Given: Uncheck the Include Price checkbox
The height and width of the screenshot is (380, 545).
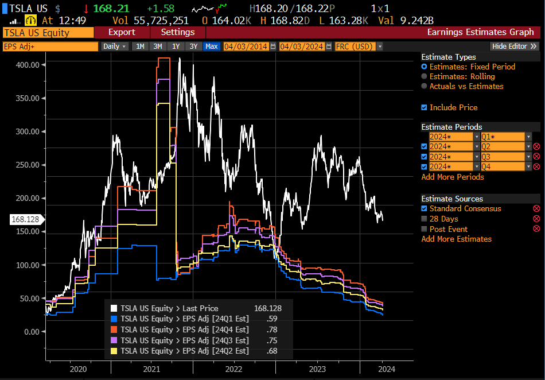Looking at the screenshot, I should tap(424, 107).
